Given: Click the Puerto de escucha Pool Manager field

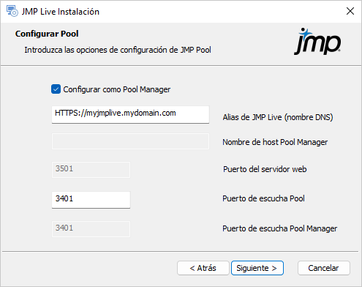Looking at the screenshot, I should [91, 229].
